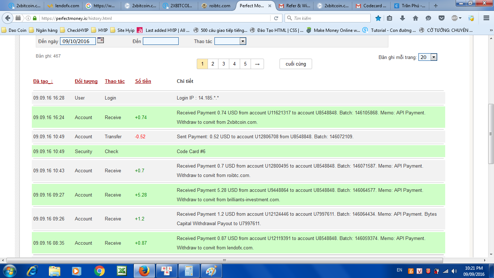Jump to last page with cuối cùng
The width and height of the screenshot is (494, 278).
coord(296,64)
